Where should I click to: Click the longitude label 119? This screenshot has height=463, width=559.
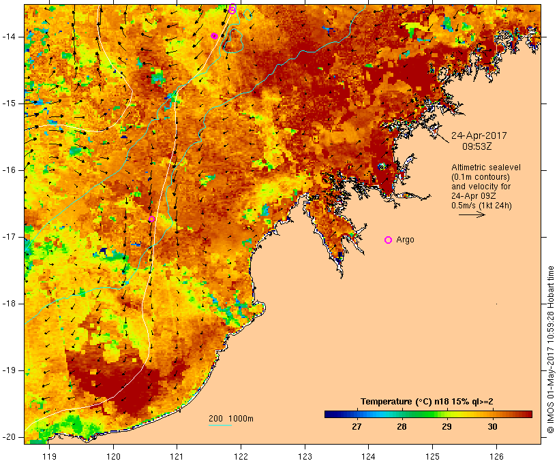click(49, 457)
